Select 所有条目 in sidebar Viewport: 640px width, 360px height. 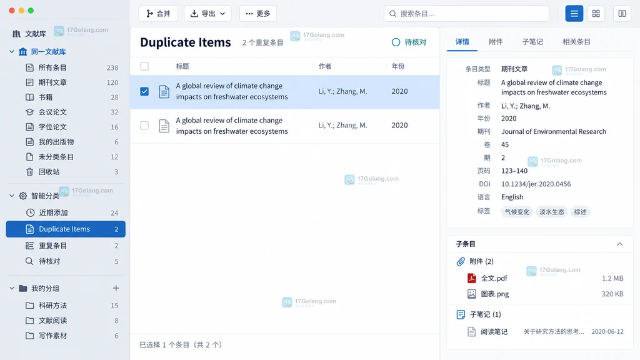pos(66,67)
